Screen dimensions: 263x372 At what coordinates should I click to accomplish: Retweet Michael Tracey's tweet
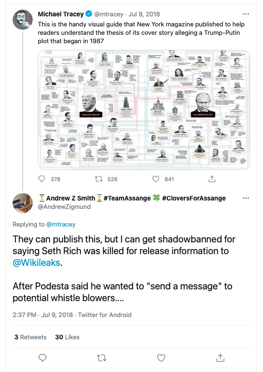99,179
